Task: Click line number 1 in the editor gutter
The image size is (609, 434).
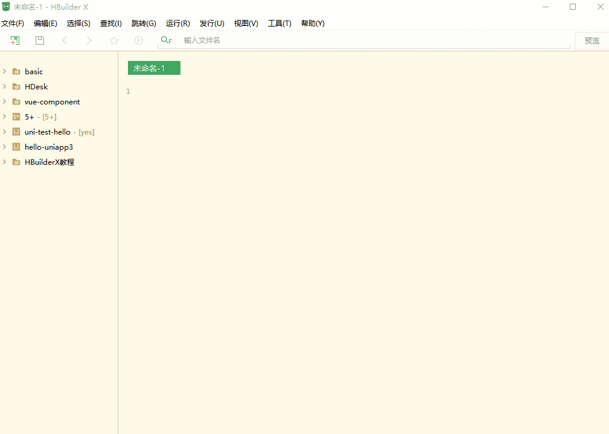Action: click(x=128, y=91)
